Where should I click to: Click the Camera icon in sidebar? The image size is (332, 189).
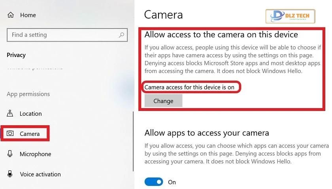point(10,134)
